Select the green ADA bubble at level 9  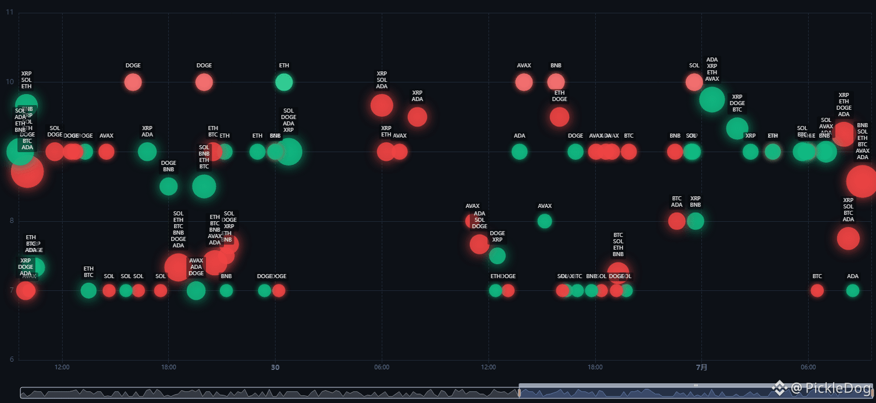(519, 152)
